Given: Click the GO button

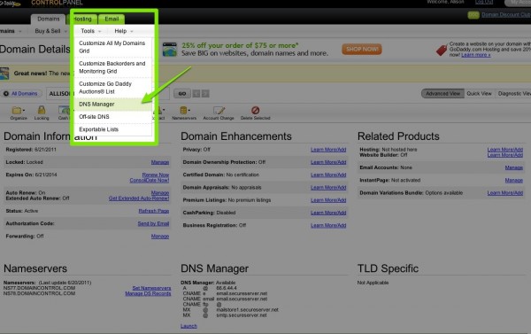Looking at the screenshot, I should coord(182,94).
